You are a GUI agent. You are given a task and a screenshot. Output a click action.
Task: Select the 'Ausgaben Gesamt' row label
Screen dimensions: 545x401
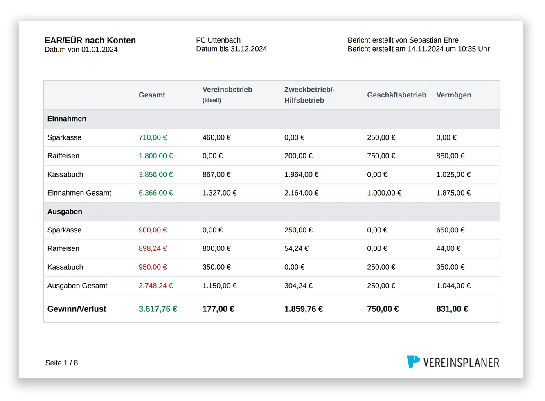tap(77, 286)
